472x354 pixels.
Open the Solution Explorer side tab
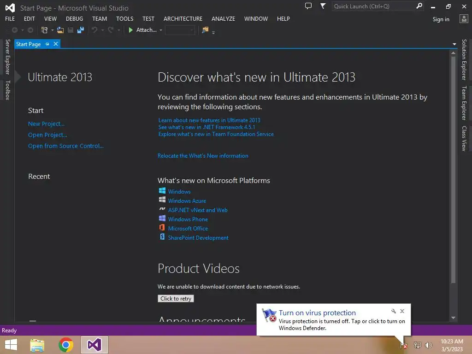tap(464, 59)
